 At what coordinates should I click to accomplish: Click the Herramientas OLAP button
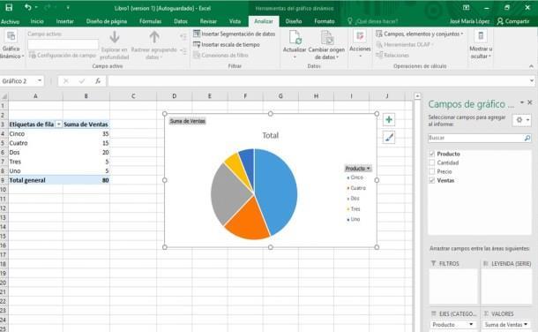(x=405, y=44)
